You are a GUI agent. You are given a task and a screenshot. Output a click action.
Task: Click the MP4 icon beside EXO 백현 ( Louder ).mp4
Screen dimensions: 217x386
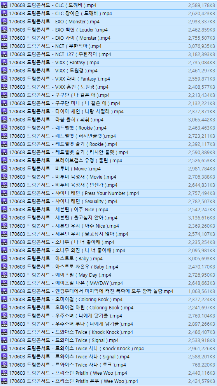click(4, 30)
